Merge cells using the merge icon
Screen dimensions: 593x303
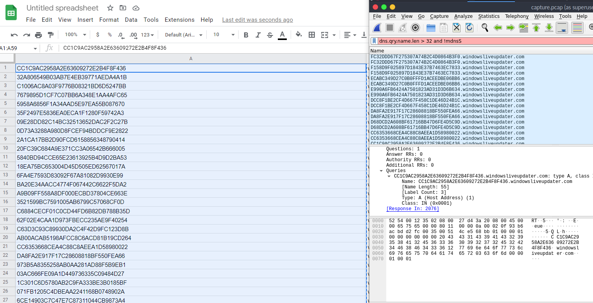[325, 35]
